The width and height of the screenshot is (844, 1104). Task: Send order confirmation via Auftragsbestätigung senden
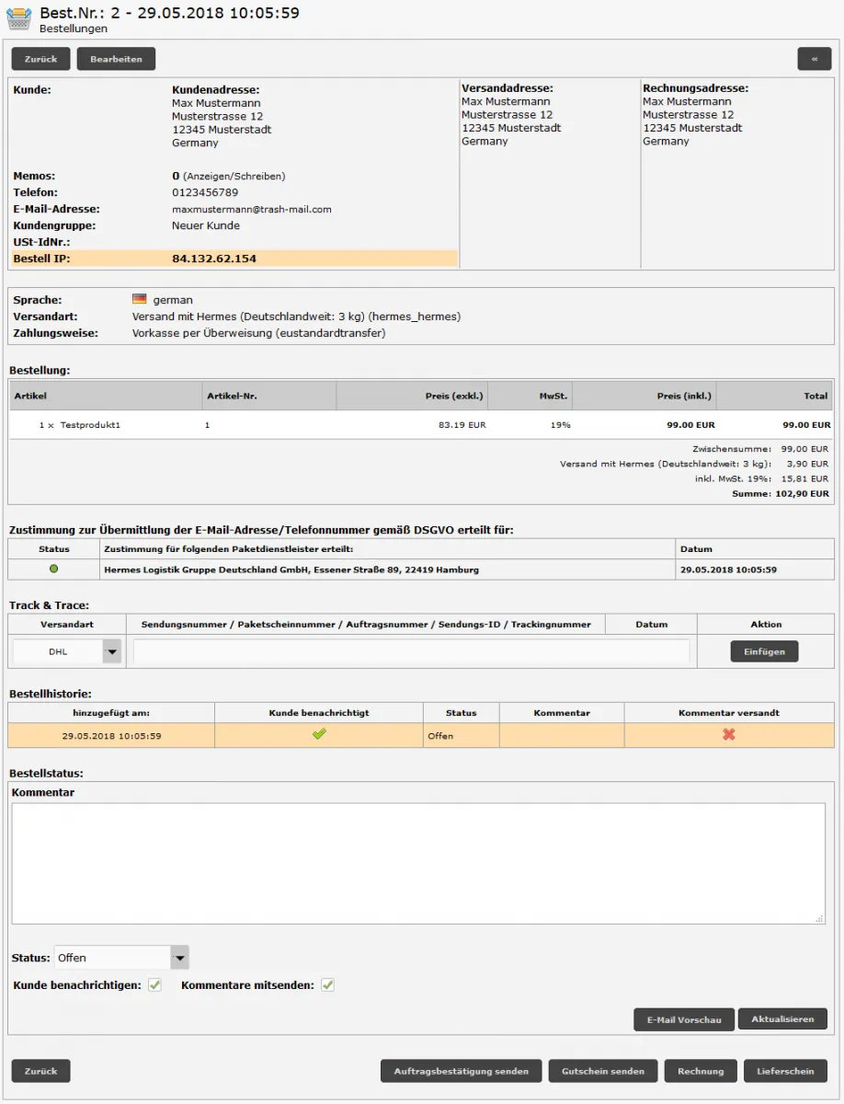(x=461, y=1071)
